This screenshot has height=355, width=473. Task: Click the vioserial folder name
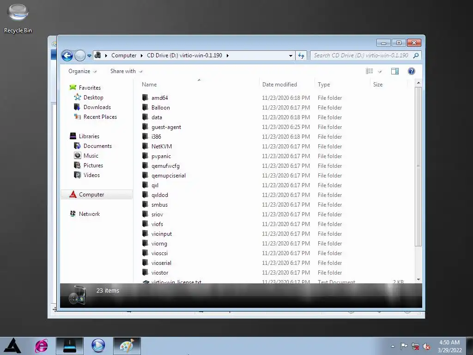click(x=161, y=263)
